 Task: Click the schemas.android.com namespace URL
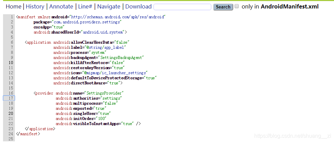coord(118,17)
